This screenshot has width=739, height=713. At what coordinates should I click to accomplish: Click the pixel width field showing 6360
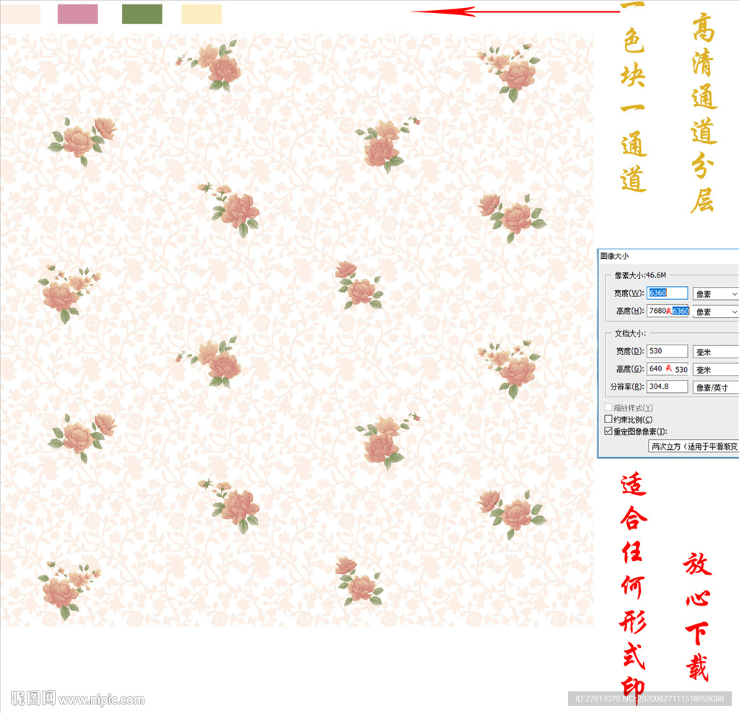click(x=667, y=293)
